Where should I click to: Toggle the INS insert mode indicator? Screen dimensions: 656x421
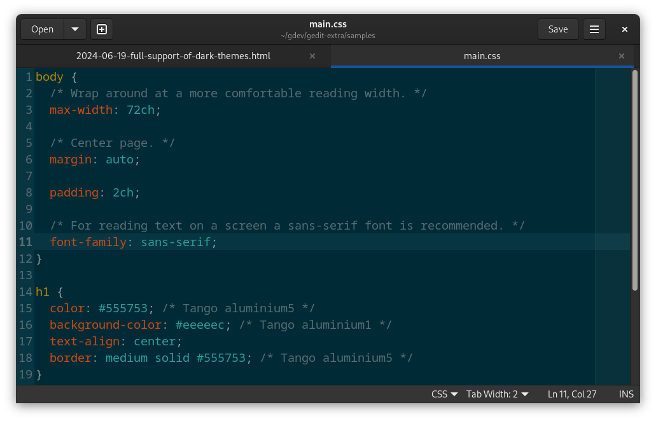[x=626, y=394]
